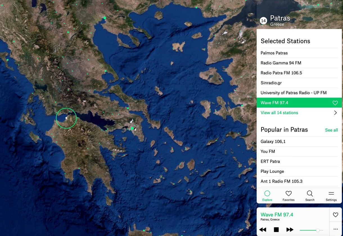Play Palmos Patras station
This screenshot has width=343, height=236.
click(274, 53)
